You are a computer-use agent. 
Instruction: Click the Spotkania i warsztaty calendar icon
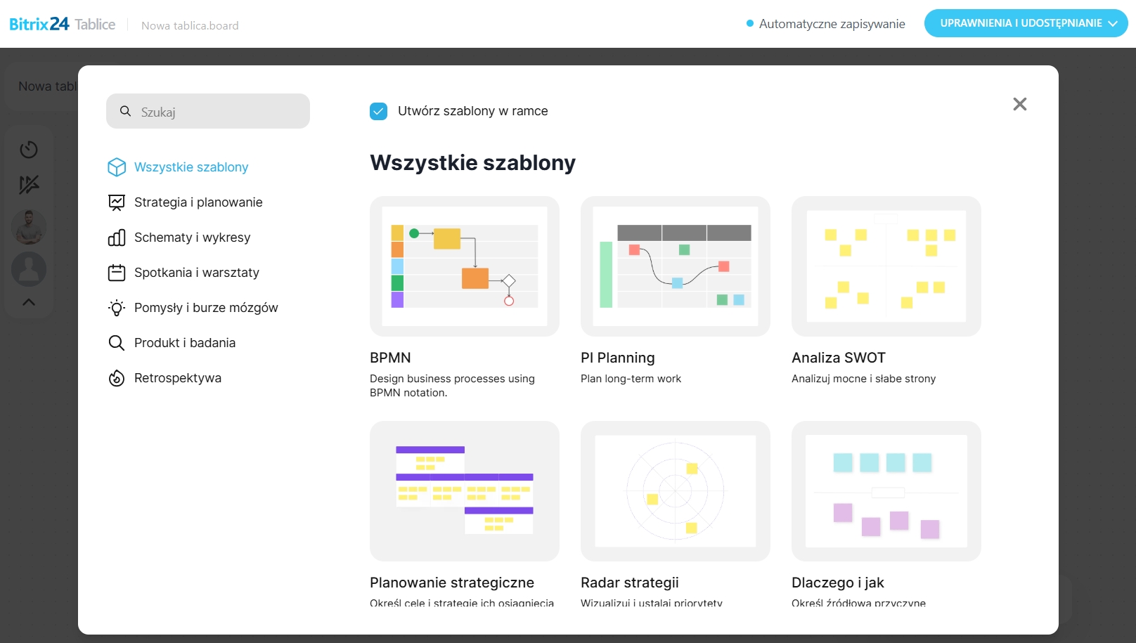(117, 273)
